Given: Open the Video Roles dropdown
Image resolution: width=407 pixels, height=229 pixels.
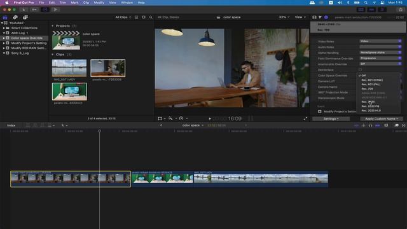Looking at the screenshot, I should [380, 41].
